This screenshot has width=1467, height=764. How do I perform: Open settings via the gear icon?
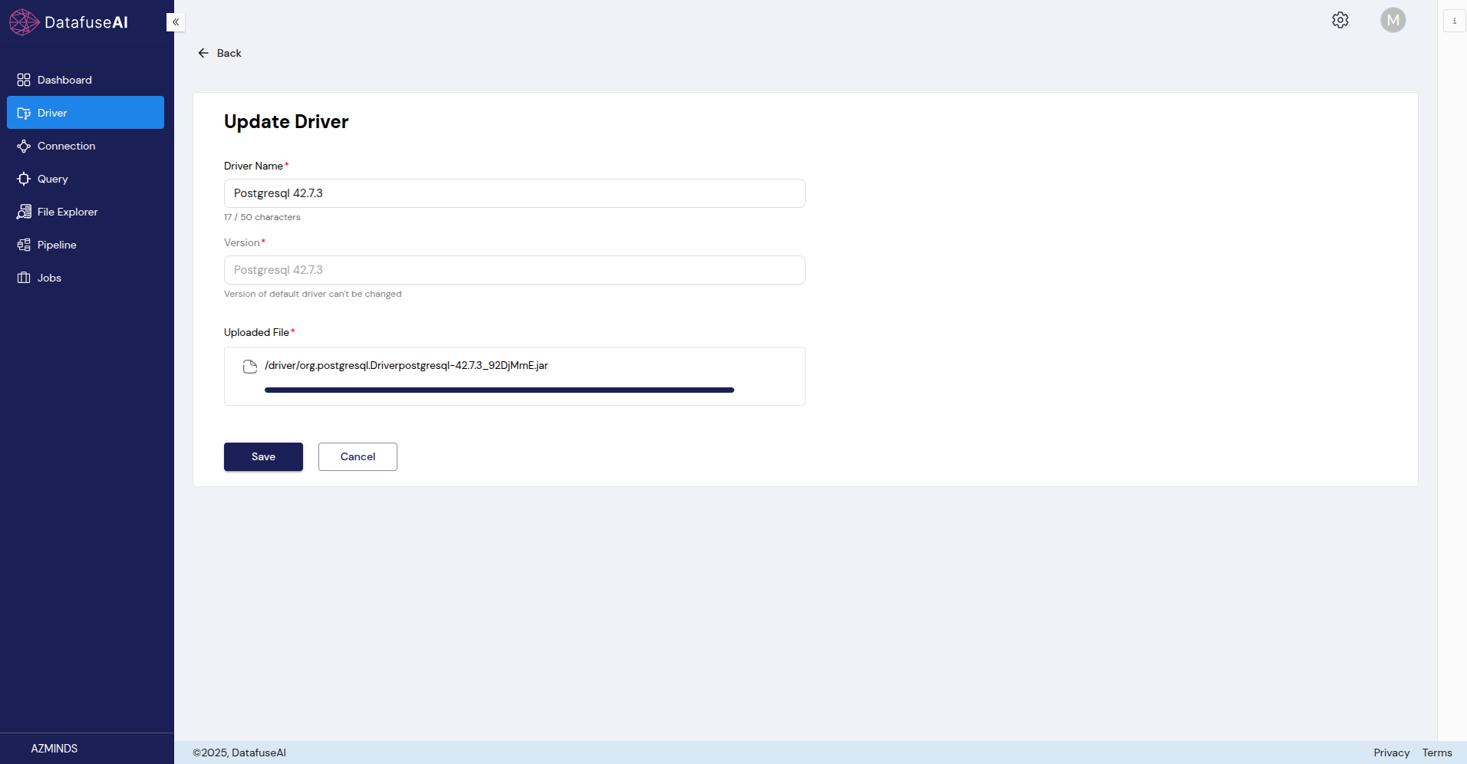(1340, 20)
